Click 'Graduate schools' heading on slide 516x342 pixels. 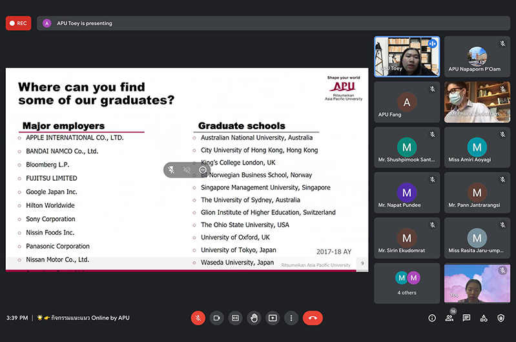pyautogui.click(x=242, y=126)
